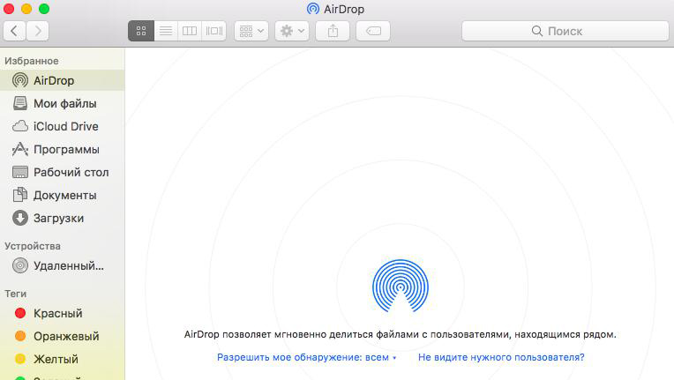Click the iCloud Drive cloud icon
Screen dimensions: 674x380
(x=20, y=126)
